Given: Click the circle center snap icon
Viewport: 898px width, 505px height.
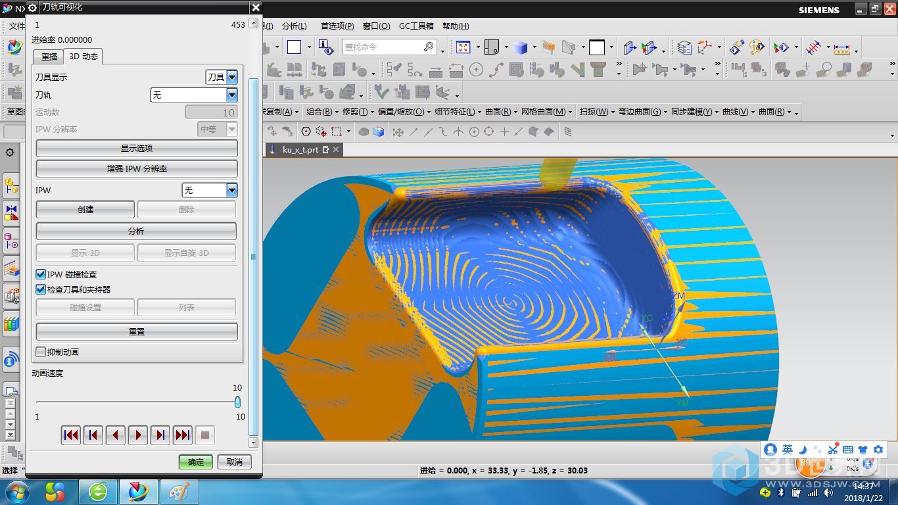Looking at the screenshot, I should (x=474, y=132).
